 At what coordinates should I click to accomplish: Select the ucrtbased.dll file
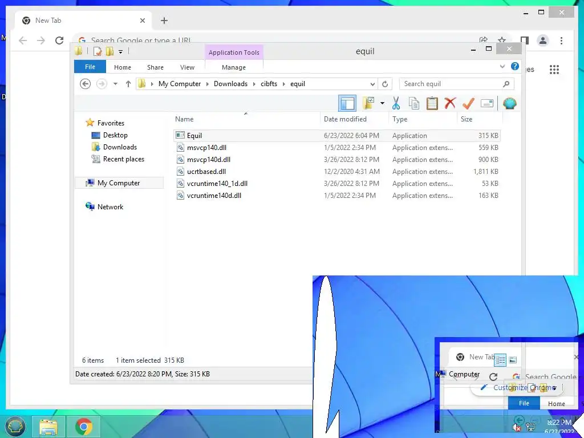tap(337, 171)
